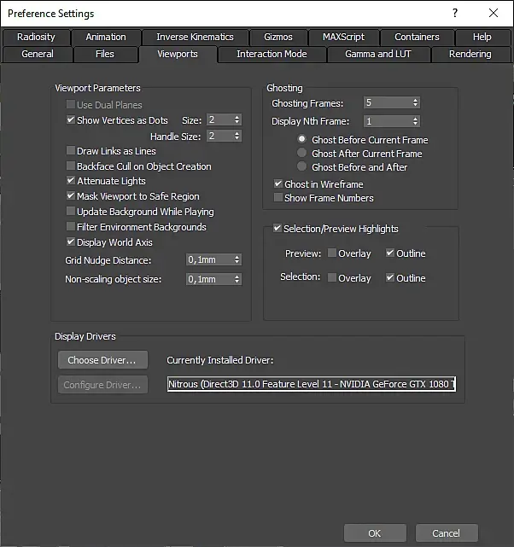
Task: Enable Update Background While Playing
Action: point(71,211)
